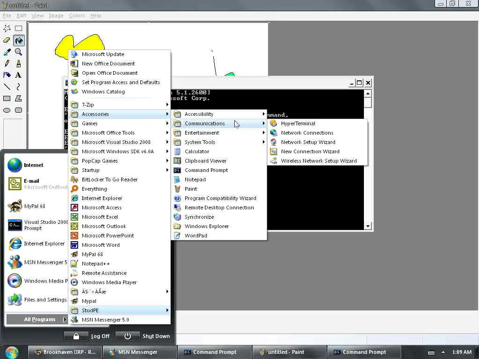Screen dimensions: 479x359
Task: Open MSN Messenger 5 from Start menu
Action: [36, 262]
